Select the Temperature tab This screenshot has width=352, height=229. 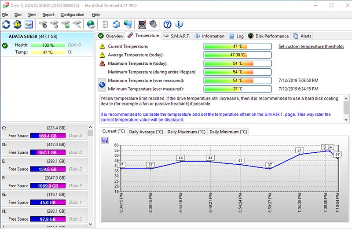pyautogui.click(x=143, y=36)
